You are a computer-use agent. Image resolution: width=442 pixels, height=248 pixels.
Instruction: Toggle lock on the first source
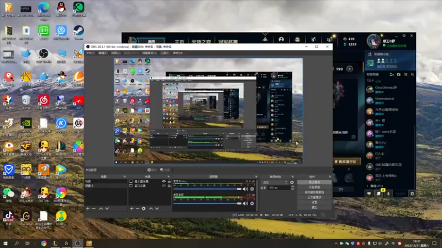coord(169,181)
